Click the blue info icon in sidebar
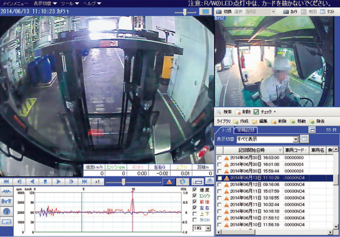Screen dimensions: 340x237 pyautogui.click(x=7, y=211)
